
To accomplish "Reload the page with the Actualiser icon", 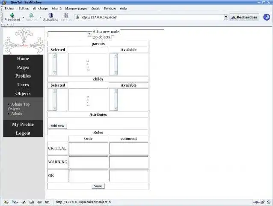I will [x=50, y=15].
